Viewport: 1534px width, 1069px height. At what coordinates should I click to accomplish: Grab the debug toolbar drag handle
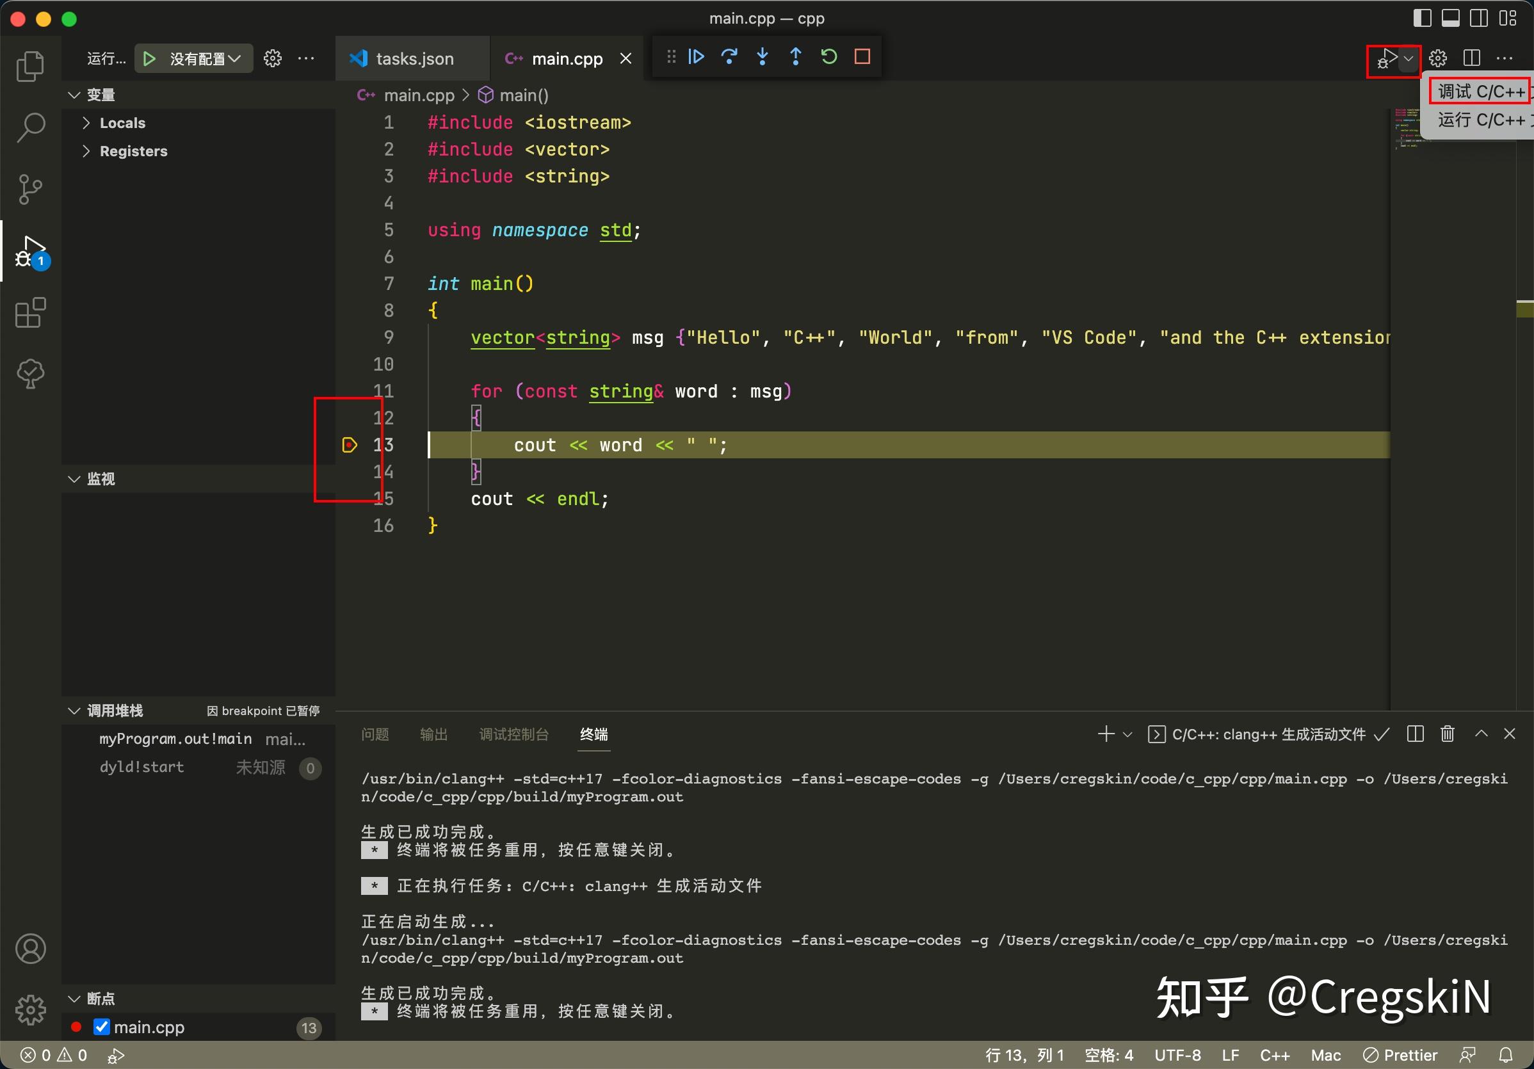pos(671,57)
